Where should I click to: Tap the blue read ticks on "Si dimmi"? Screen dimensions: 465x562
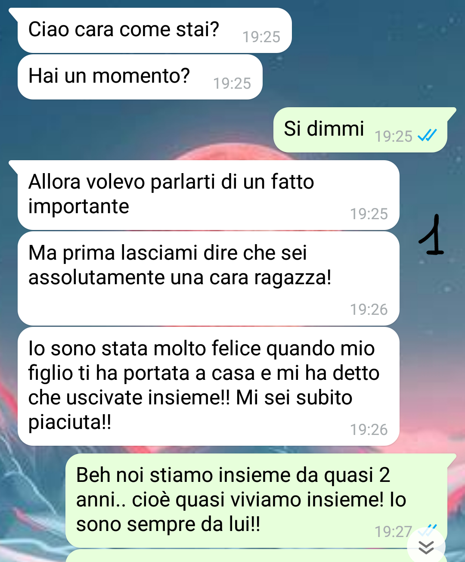point(427,136)
